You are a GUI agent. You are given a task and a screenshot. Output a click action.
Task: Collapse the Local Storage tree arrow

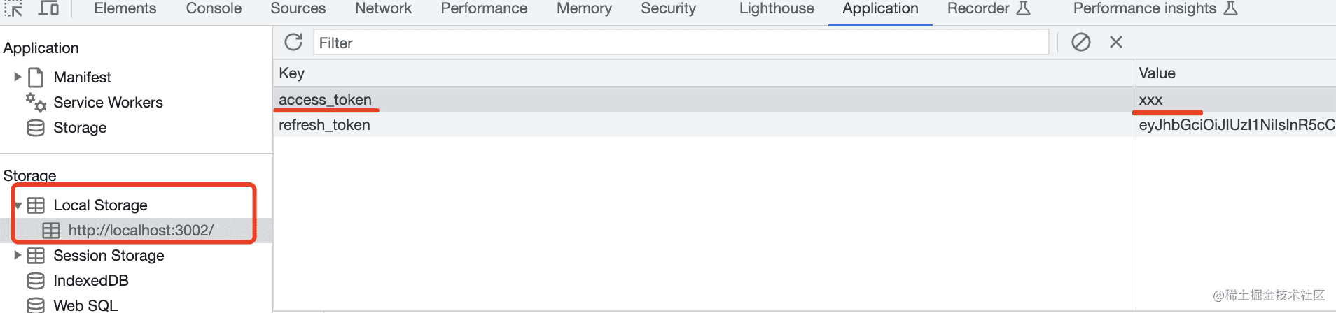point(18,205)
